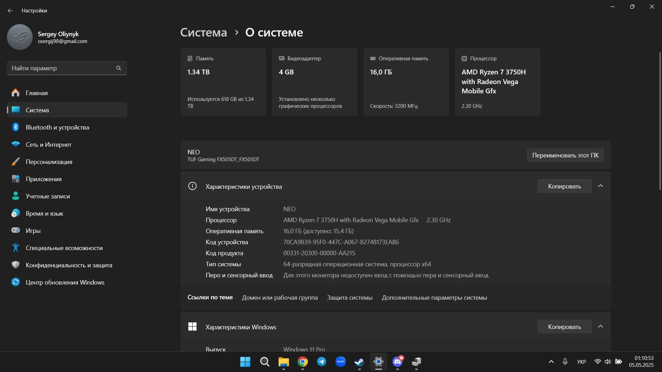662x372 pixels.
Task: Click the microphone tray icon
Action: point(565,362)
